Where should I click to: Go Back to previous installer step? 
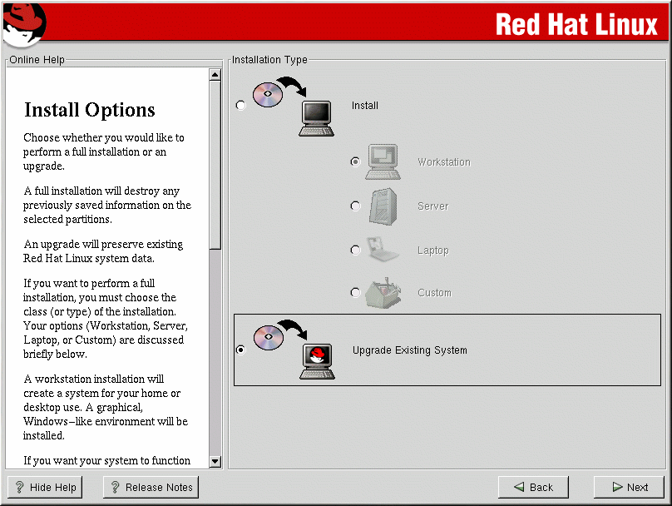(533, 488)
